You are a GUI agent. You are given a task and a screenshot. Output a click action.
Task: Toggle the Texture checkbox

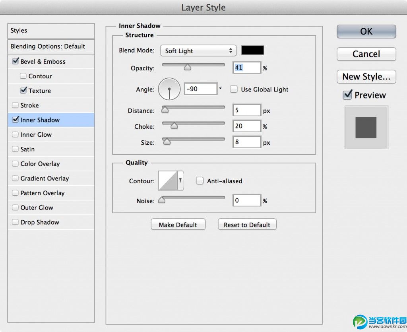pyautogui.click(x=23, y=90)
